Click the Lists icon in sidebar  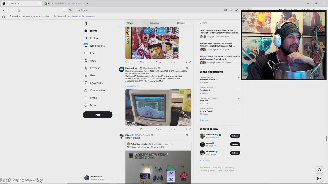(x=86, y=75)
